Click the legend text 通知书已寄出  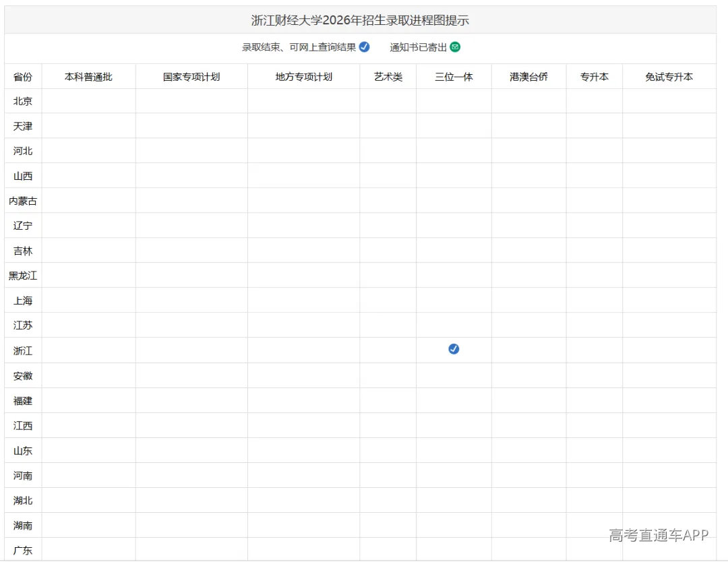(x=418, y=47)
